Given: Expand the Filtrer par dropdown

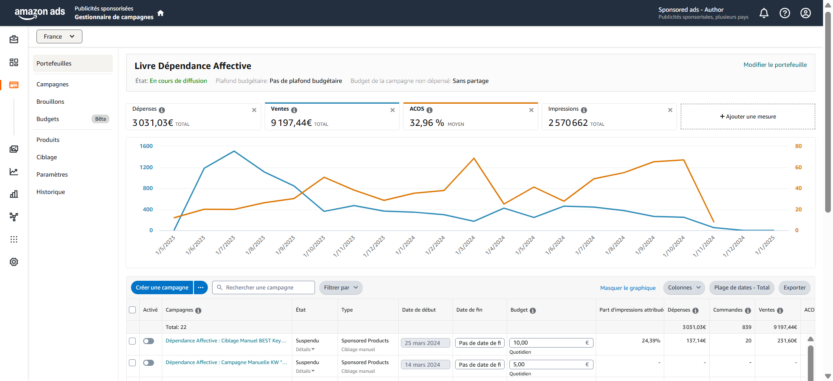Looking at the screenshot, I should pyautogui.click(x=341, y=288).
